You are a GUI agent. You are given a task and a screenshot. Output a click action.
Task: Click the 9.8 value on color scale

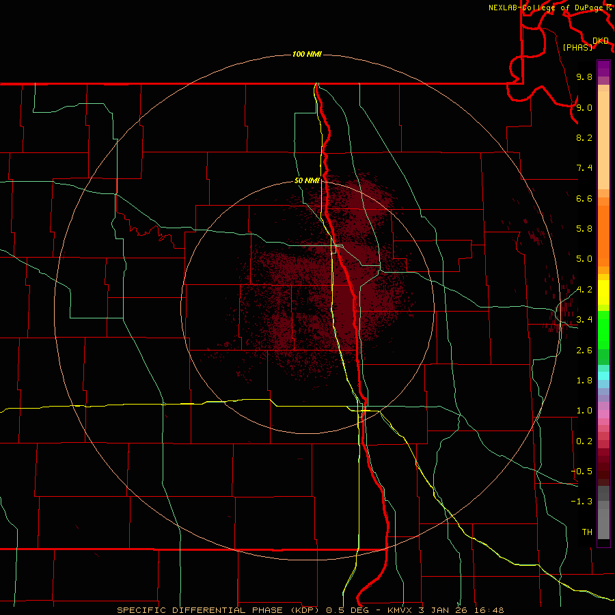(584, 77)
